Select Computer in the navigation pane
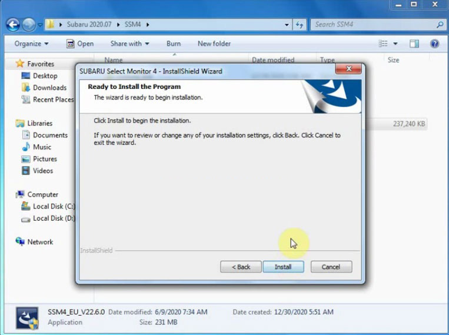449x335 pixels. (43, 194)
